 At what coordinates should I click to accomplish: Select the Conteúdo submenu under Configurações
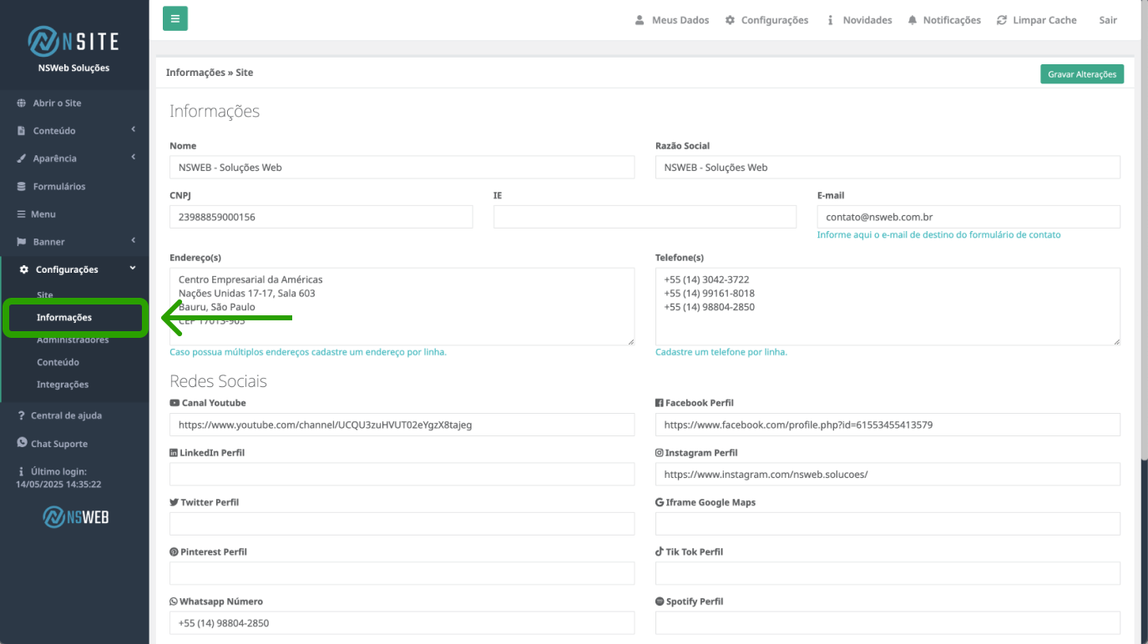(58, 363)
